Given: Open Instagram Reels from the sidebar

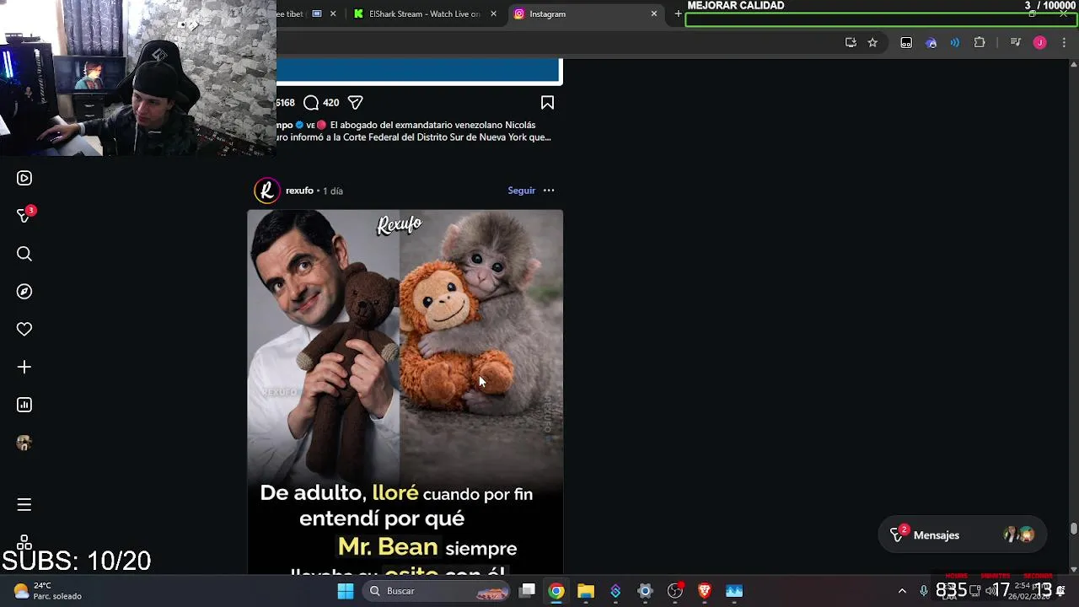Looking at the screenshot, I should (24, 178).
